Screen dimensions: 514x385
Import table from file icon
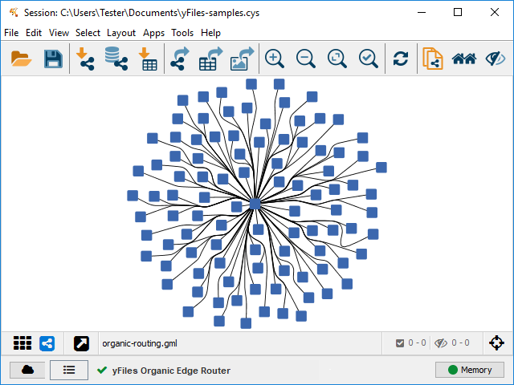(x=148, y=59)
